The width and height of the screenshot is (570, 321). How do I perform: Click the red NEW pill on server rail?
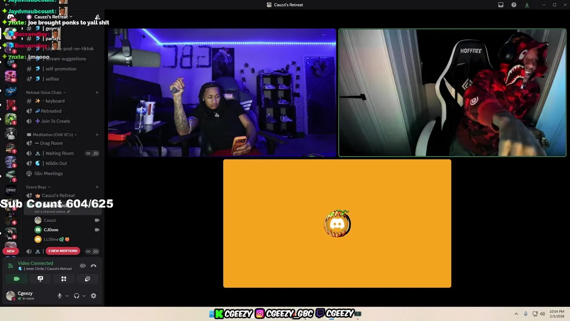point(11,251)
